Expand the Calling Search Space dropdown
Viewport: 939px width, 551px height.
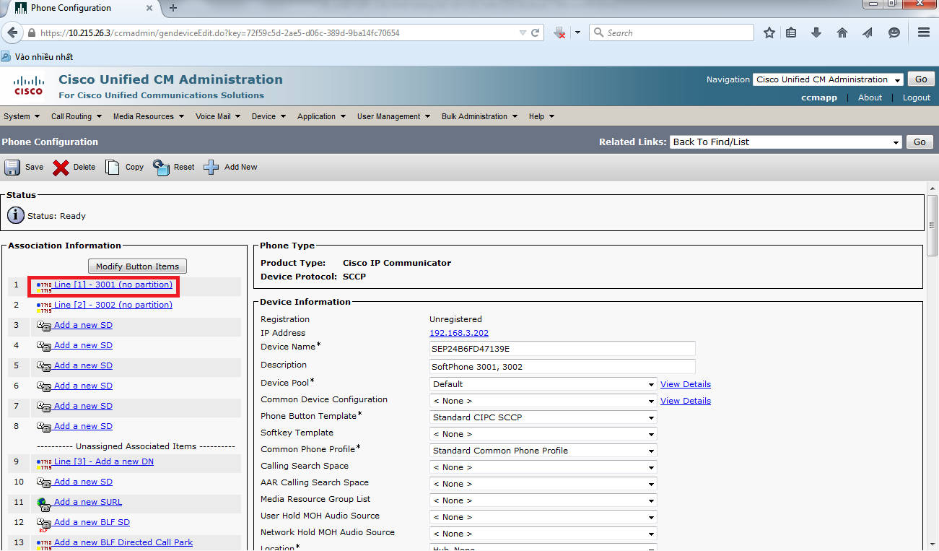[x=543, y=467]
